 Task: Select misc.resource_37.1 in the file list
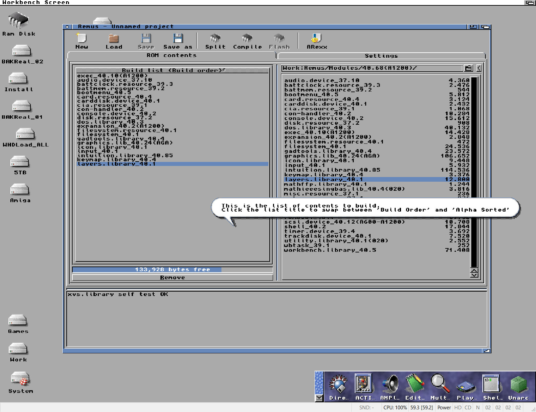tap(377, 194)
